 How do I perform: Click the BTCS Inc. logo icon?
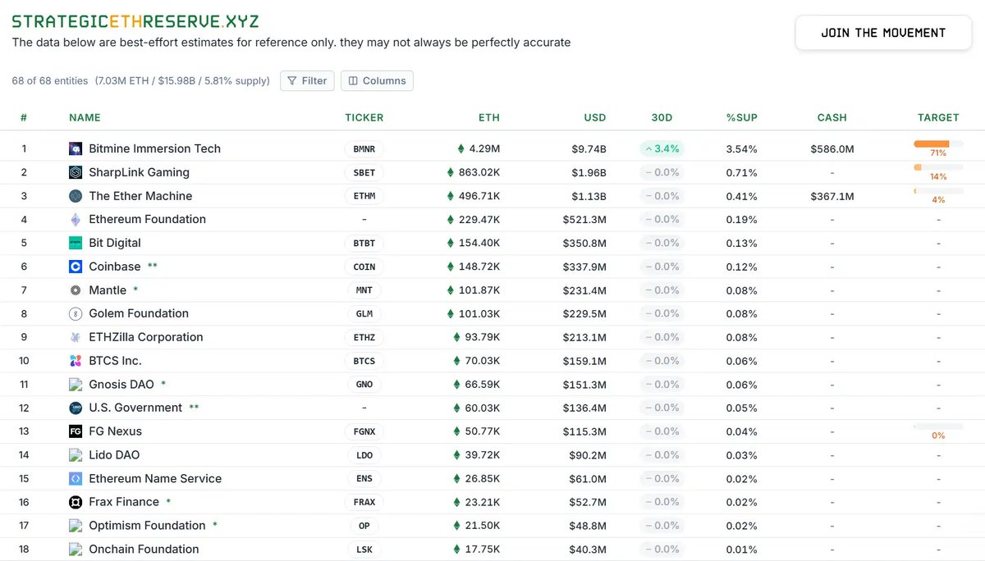coord(76,361)
